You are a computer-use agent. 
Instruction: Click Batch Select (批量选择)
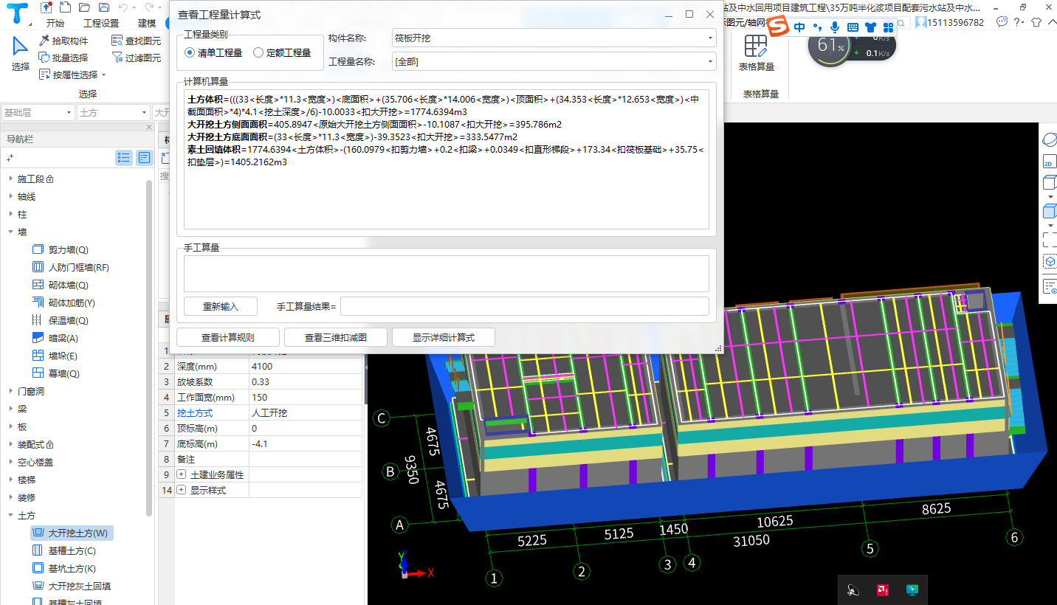tap(63, 58)
